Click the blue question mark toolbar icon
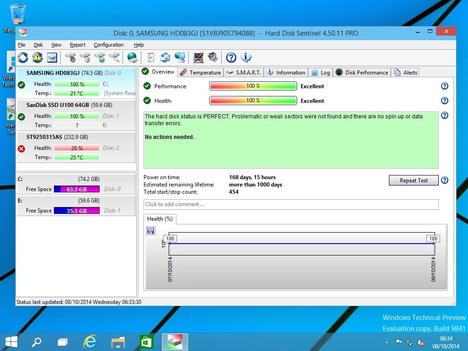468x351 pixels. point(231,57)
